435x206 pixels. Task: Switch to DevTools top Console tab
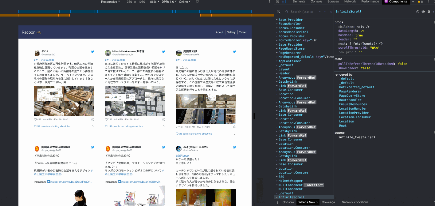(x=316, y=2)
